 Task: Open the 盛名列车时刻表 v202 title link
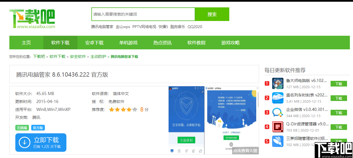click(x=307, y=95)
